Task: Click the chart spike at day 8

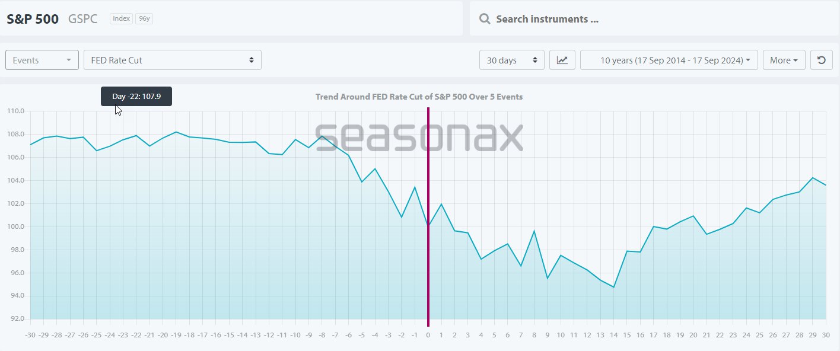Action: pyautogui.click(x=534, y=231)
